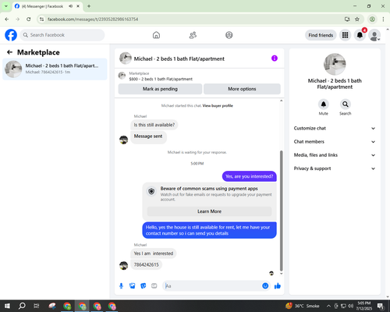Open the Windows notification center

[381, 306]
